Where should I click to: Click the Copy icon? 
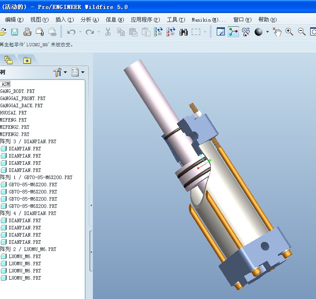click(121, 32)
